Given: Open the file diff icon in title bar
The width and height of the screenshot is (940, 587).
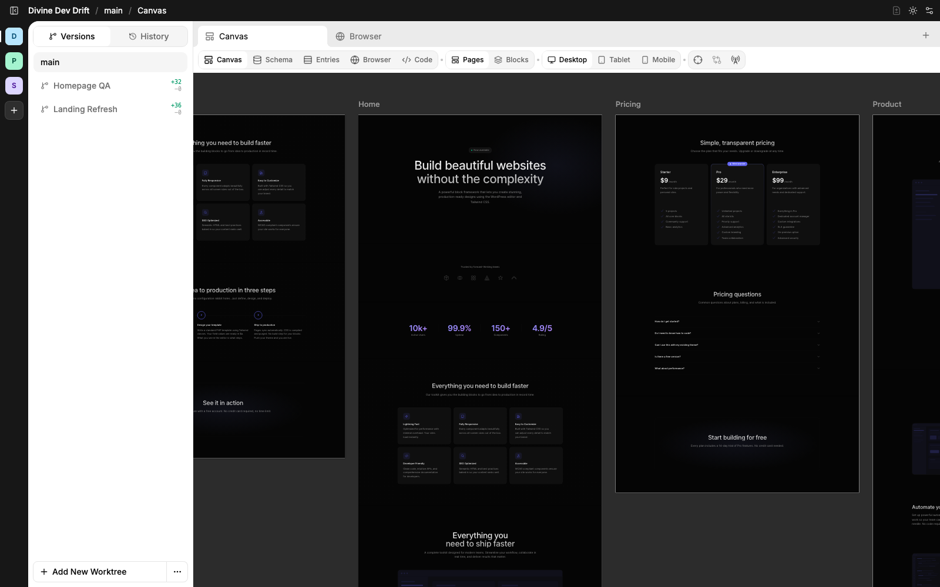Looking at the screenshot, I should [897, 11].
